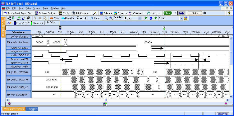Open the Time/Div 1.5ns dropdown
Viewport: 234px width, 116px height.
point(140,18)
